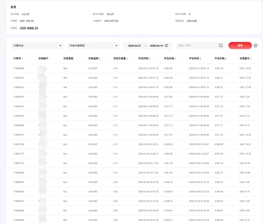
Task: Click the calendar icon in date range picker
Action: 166,46
